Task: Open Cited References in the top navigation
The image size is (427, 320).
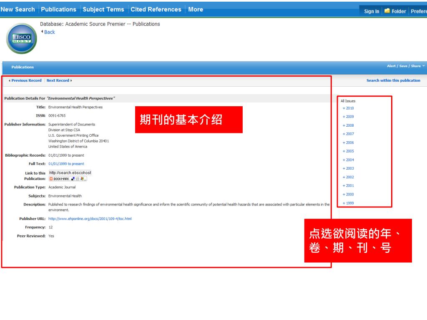Action: coord(156,9)
